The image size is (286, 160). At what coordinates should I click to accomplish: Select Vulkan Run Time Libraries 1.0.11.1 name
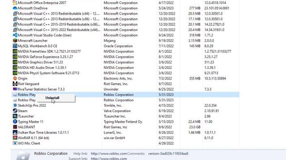43,132
